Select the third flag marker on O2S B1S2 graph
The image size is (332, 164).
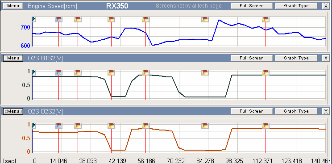pyautogui.click(x=111, y=72)
